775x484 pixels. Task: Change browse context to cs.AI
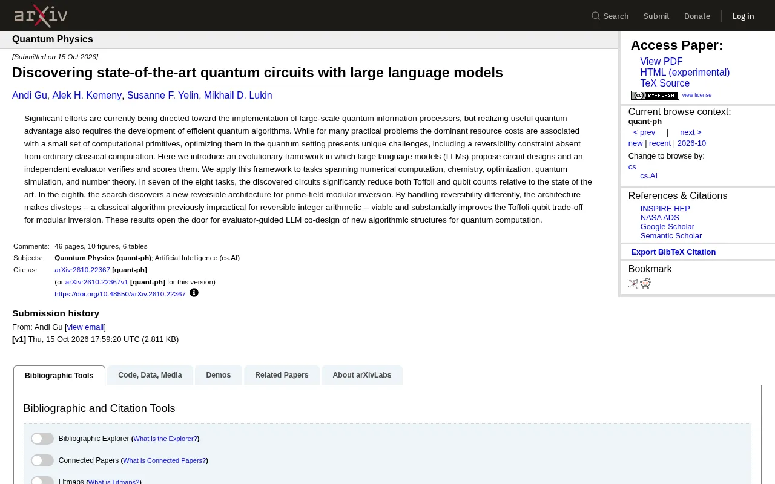[648, 176]
